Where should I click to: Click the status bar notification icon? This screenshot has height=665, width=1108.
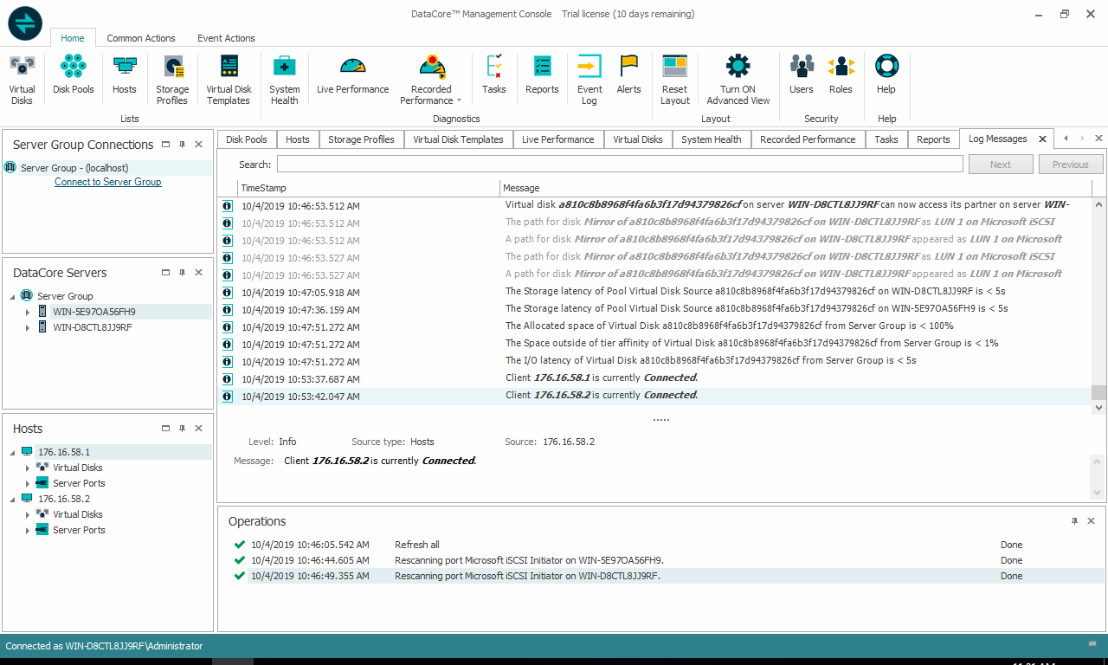pos(1092,645)
